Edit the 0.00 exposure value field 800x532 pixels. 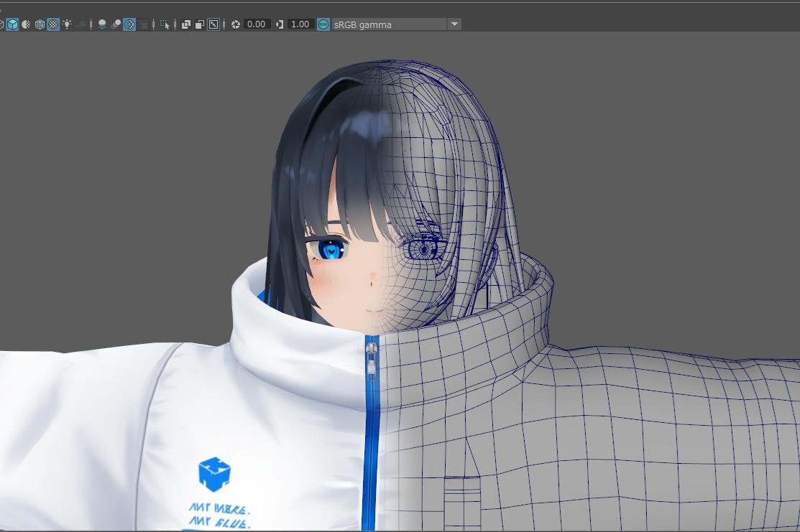[x=257, y=24]
